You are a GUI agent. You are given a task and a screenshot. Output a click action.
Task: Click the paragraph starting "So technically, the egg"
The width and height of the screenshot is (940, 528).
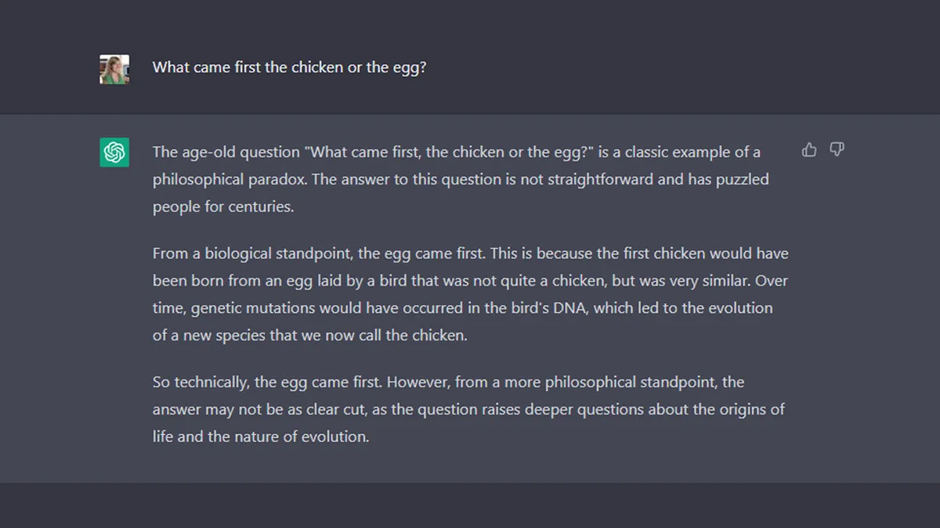(468, 409)
